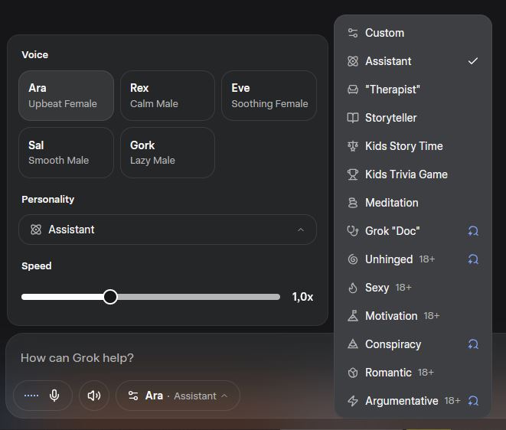Pick the Conspiracy personality

click(x=413, y=344)
